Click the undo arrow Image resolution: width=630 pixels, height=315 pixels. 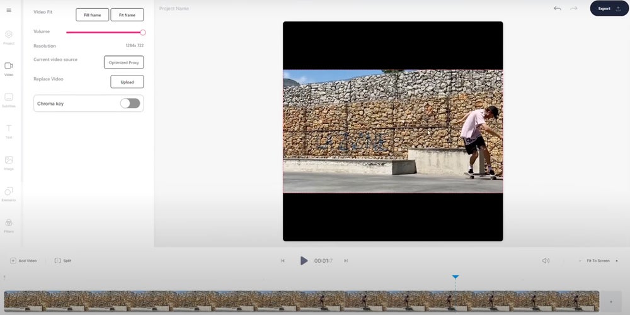[557, 9]
